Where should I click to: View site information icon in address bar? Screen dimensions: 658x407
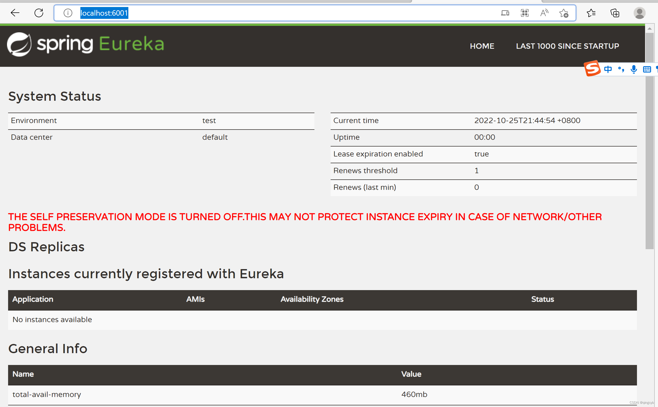point(68,13)
